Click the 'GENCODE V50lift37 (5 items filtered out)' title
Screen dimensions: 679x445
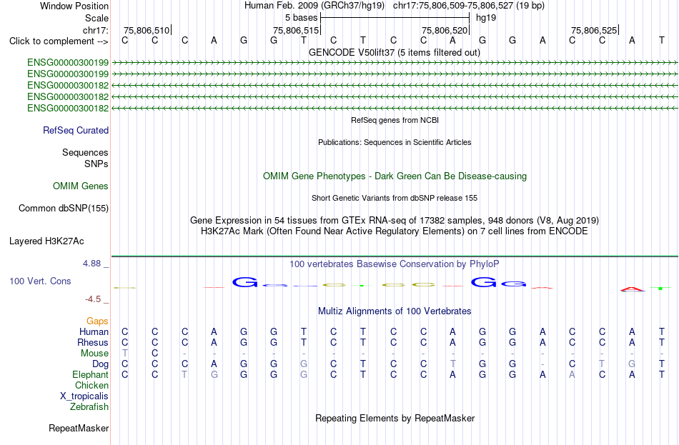coord(395,52)
